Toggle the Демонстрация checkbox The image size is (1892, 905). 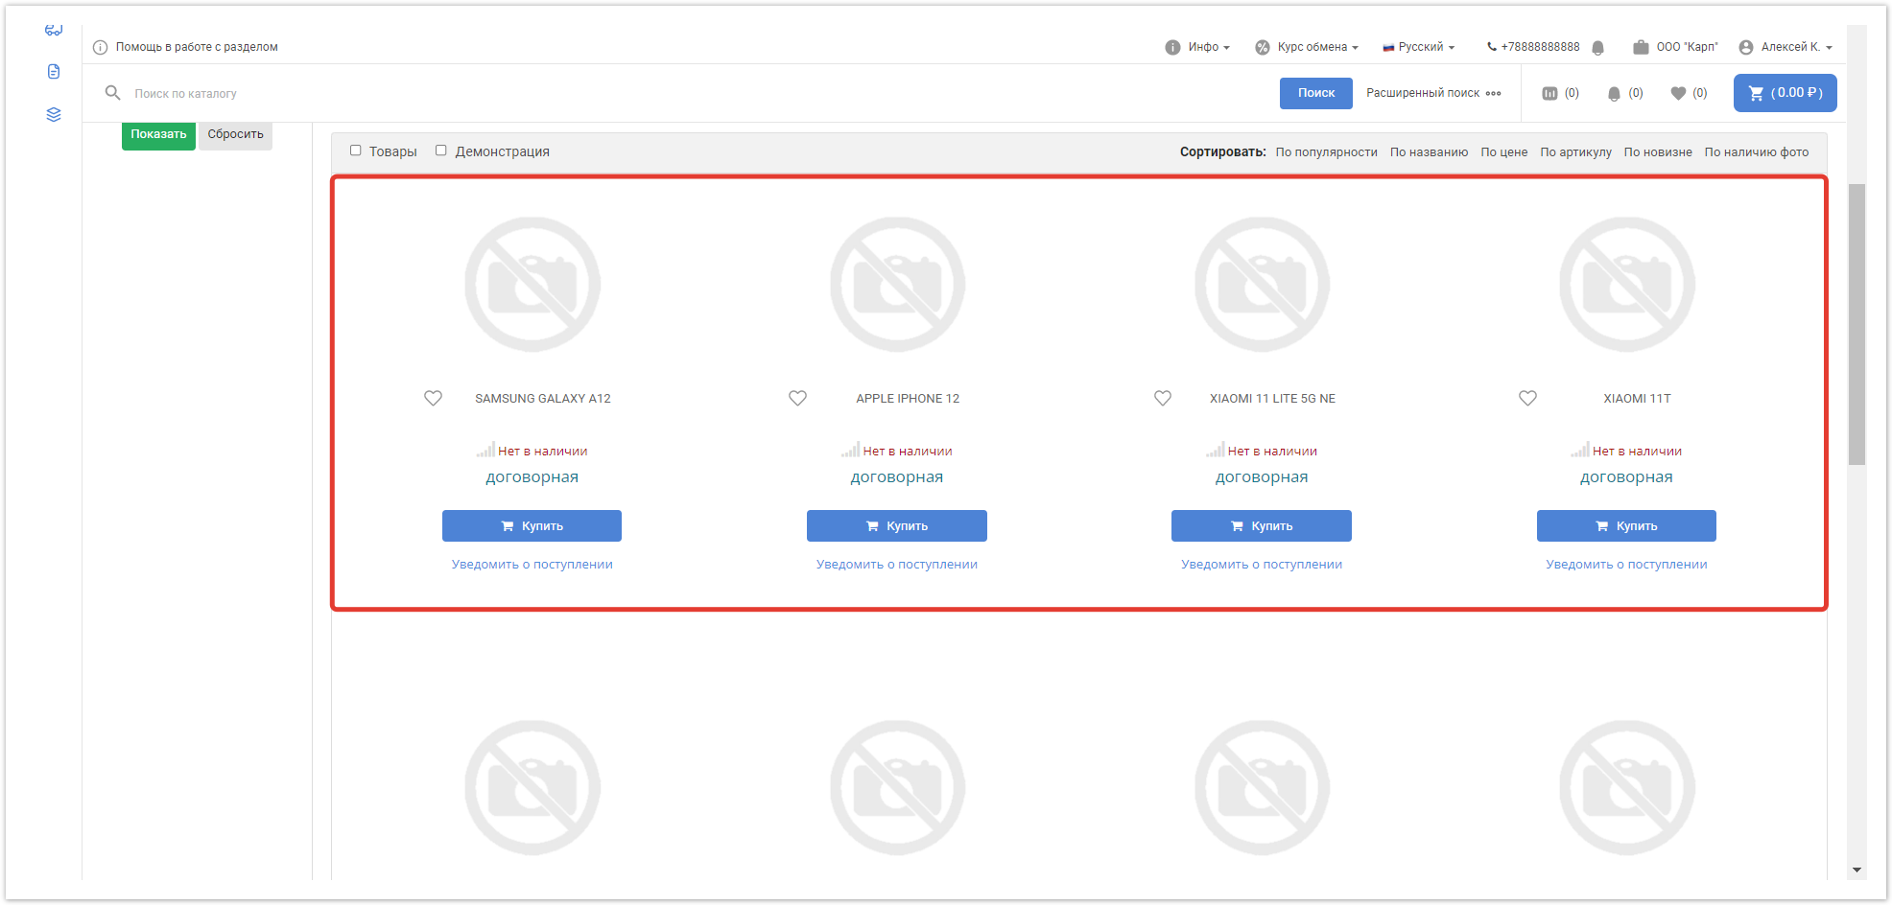(441, 151)
